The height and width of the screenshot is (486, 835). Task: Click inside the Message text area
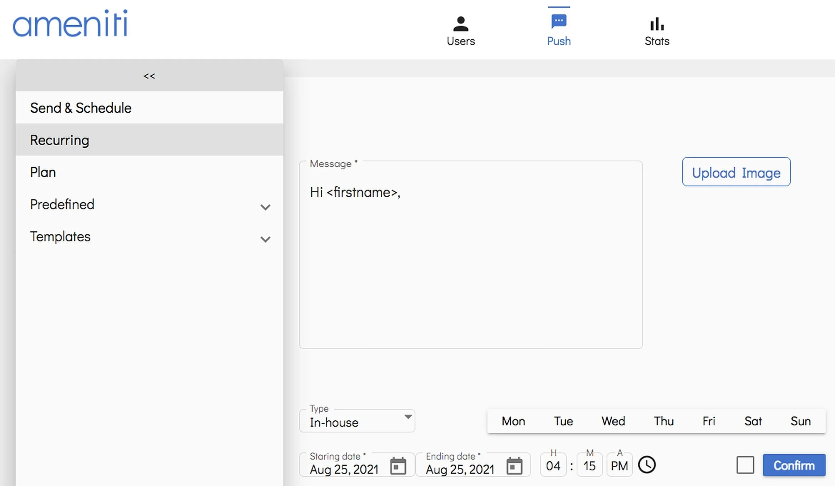[x=470, y=264]
